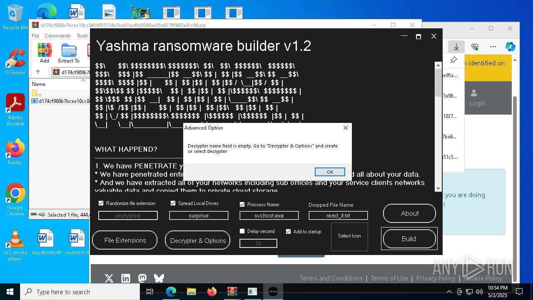Click the svchost.exe process name field
Viewport: 533px width, 300px height.
pos(269,215)
